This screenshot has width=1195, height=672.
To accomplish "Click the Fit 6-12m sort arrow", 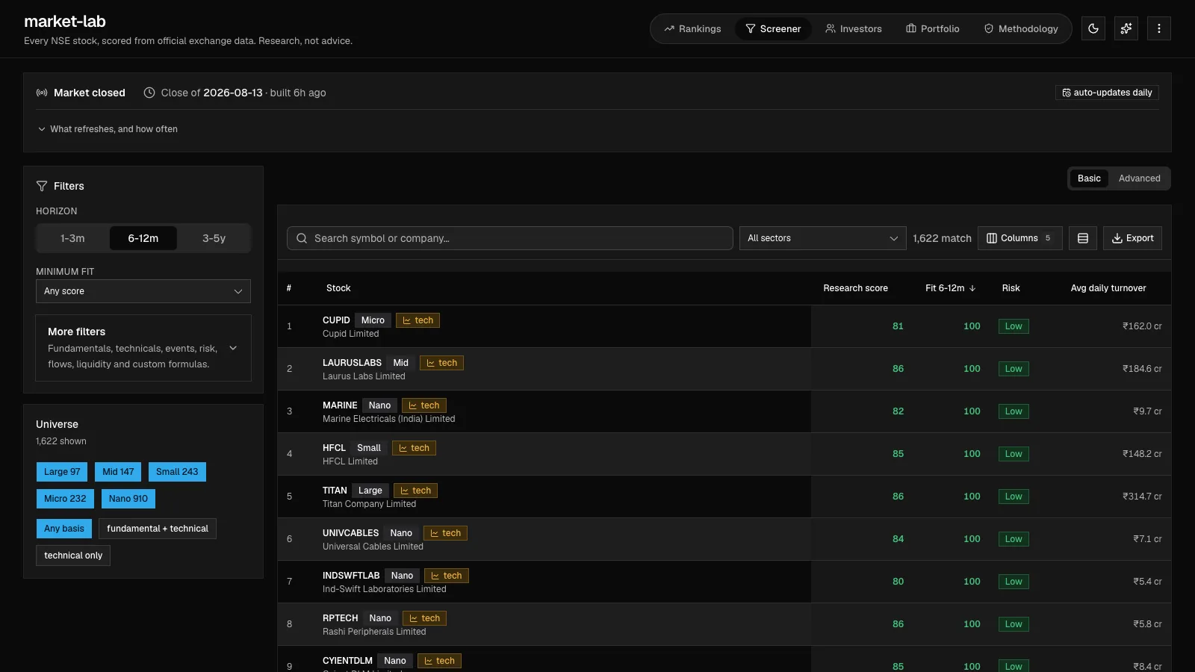I will coord(972,288).
